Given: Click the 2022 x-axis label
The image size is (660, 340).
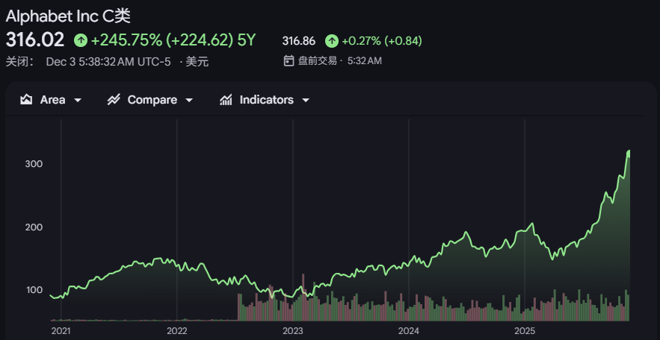Looking at the screenshot, I should pos(177,331).
